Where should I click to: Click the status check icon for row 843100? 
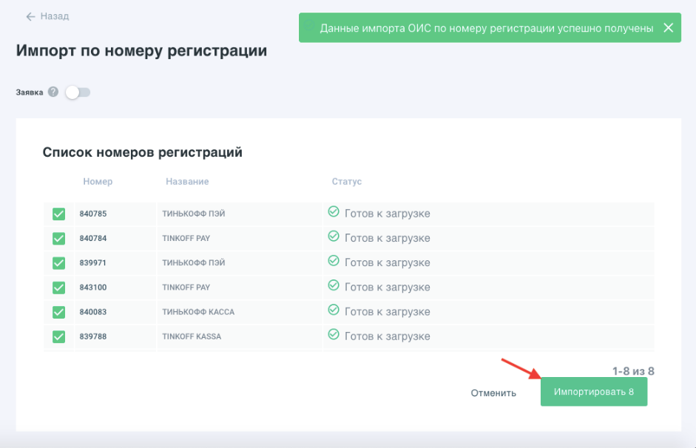point(334,286)
